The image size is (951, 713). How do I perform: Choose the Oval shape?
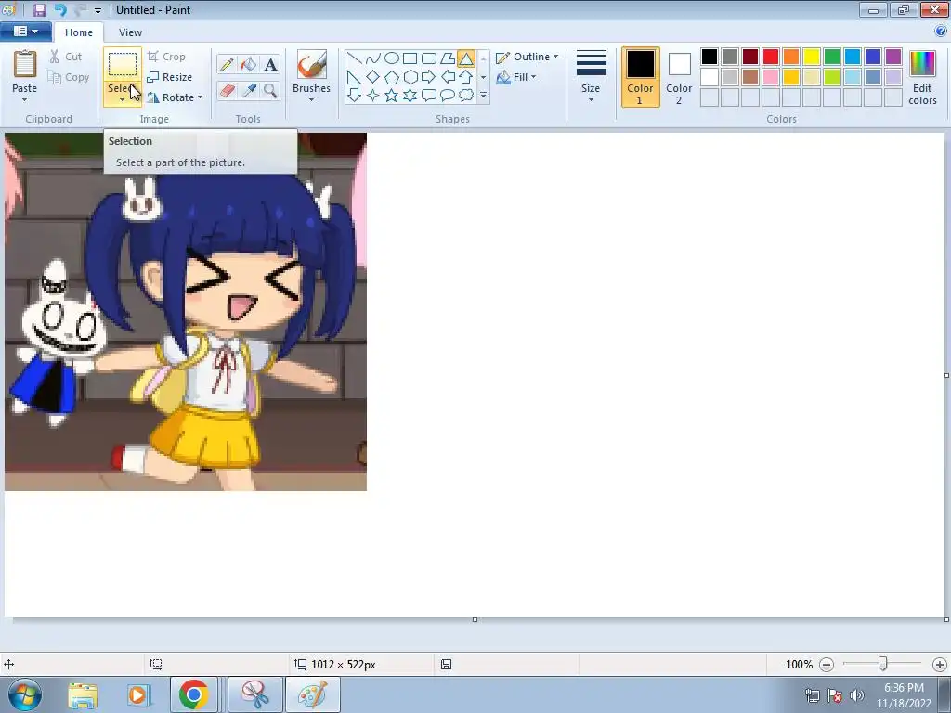tap(392, 58)
